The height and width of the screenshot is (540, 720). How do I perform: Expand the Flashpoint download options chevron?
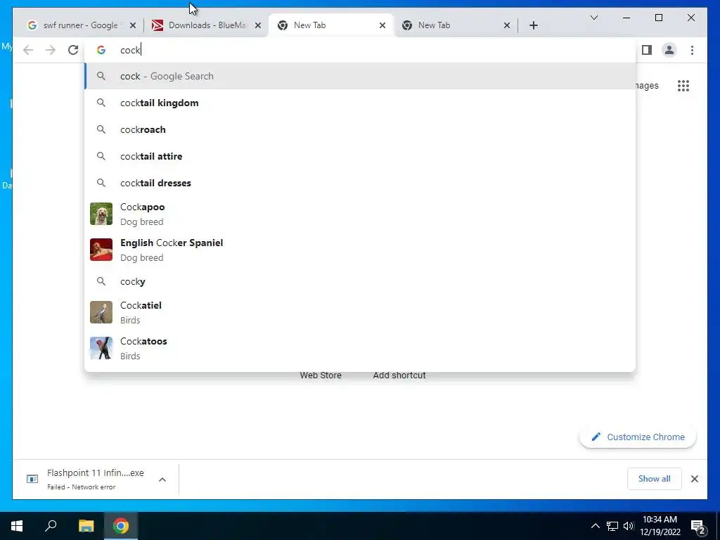tap(162, 480)
